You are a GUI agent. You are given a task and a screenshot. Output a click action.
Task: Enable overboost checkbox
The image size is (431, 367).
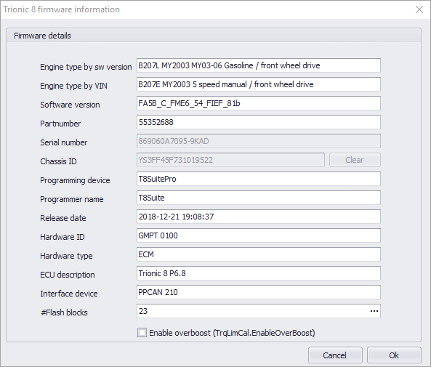[x=142, y=333]
